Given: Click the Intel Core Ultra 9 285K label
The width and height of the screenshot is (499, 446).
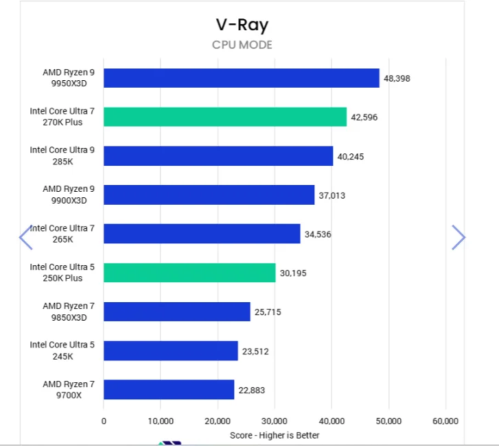Looking at the screenshot, I should click(x=62, y=156).
